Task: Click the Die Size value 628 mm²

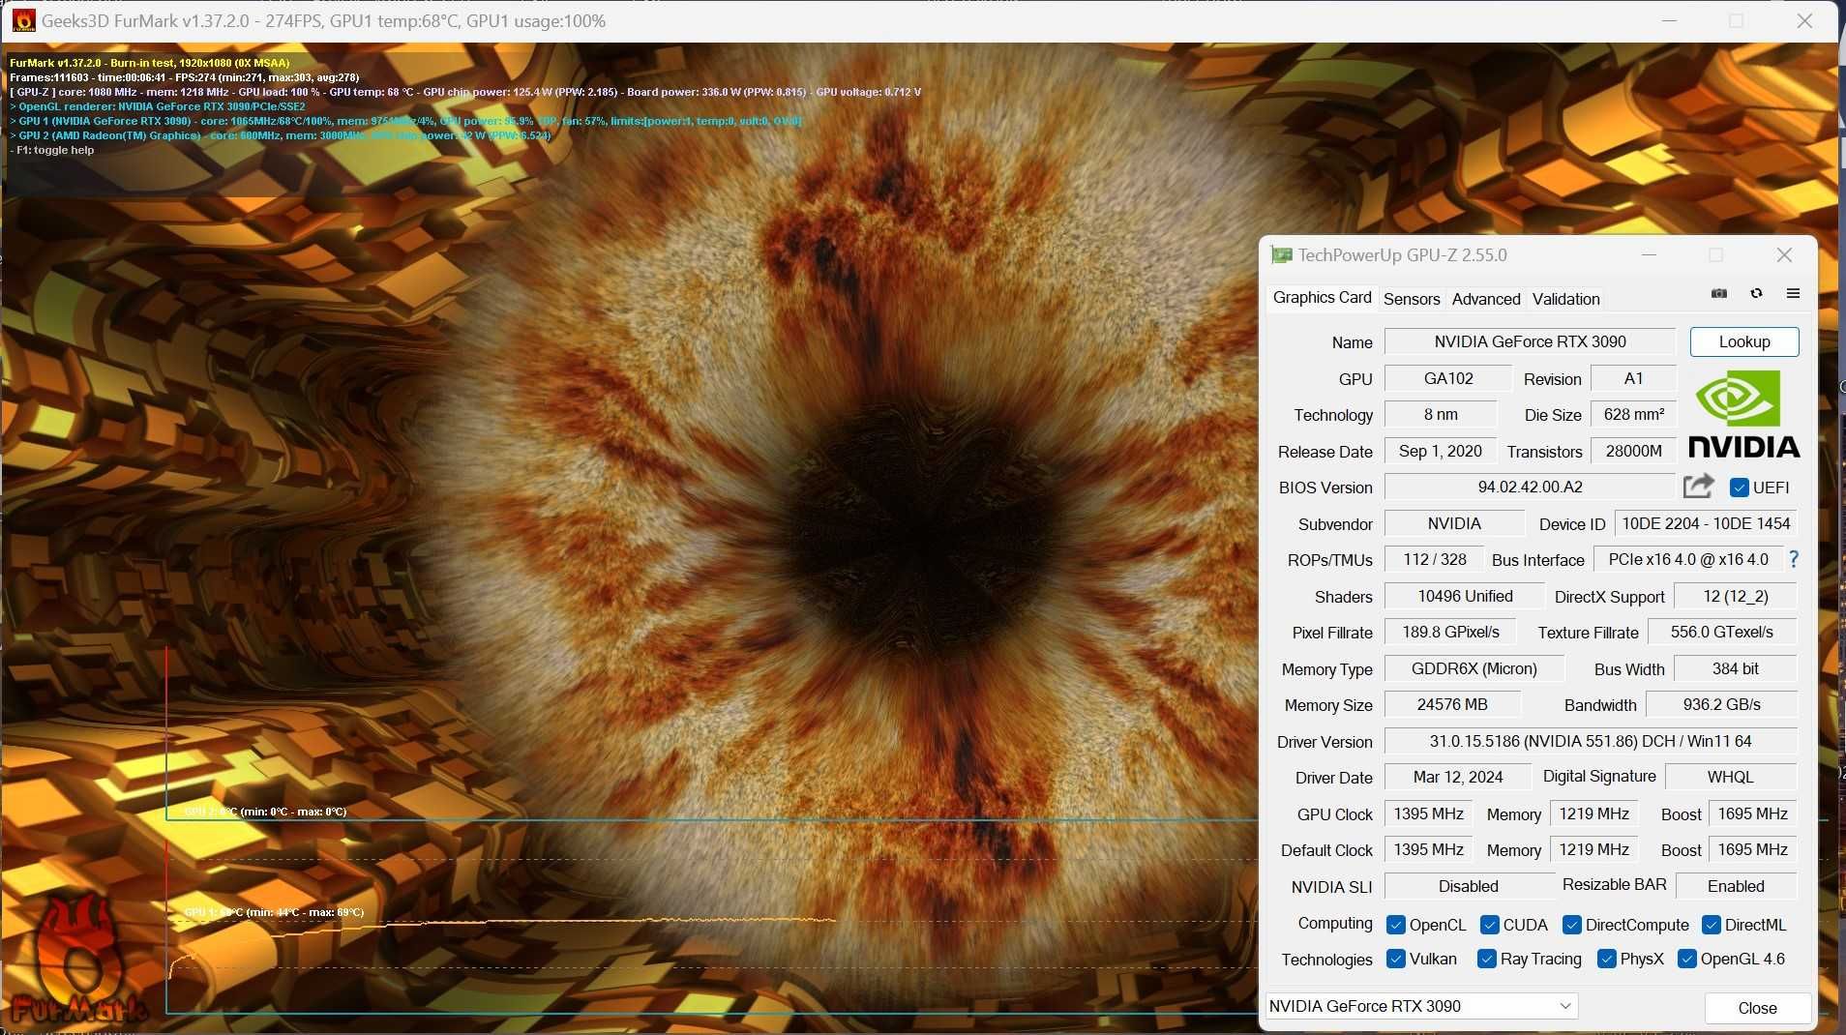Action: click(1633, 414)
